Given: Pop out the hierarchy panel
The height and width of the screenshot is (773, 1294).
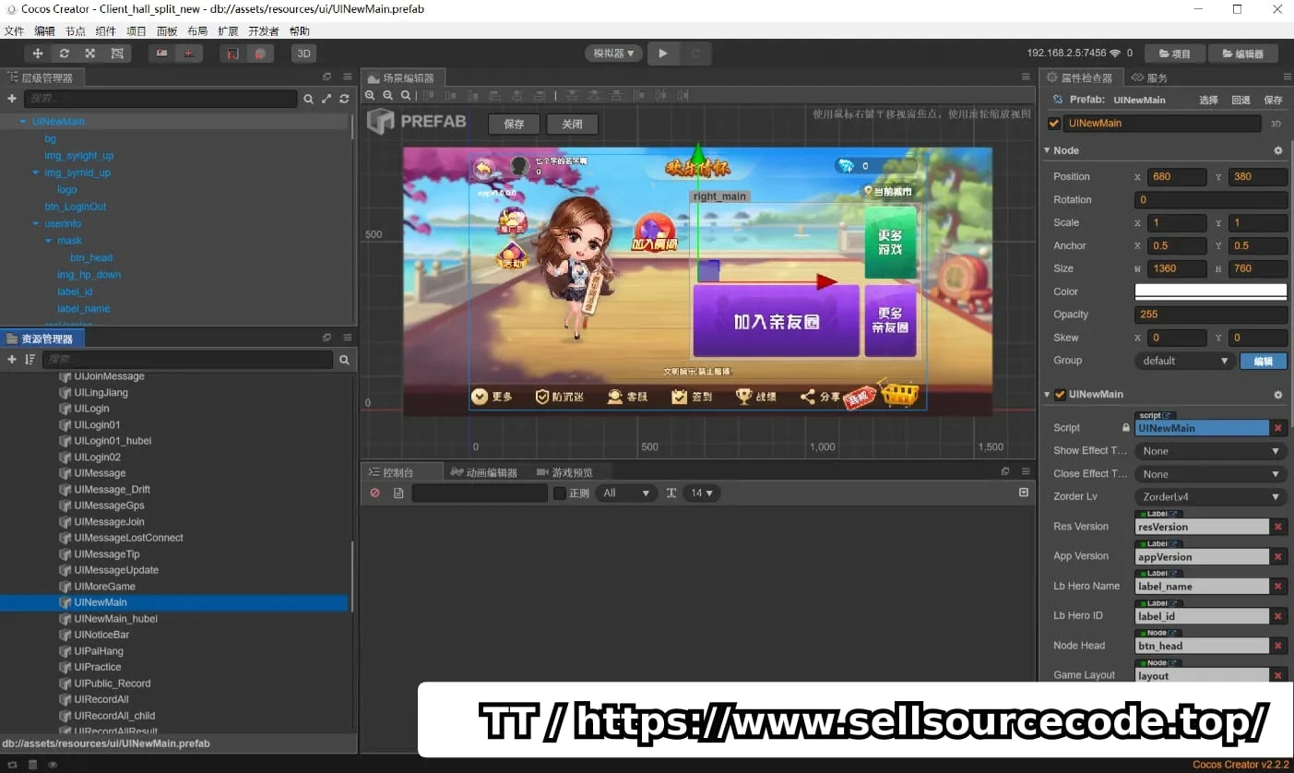Looking at the screenshot, I should pos(326,77).
